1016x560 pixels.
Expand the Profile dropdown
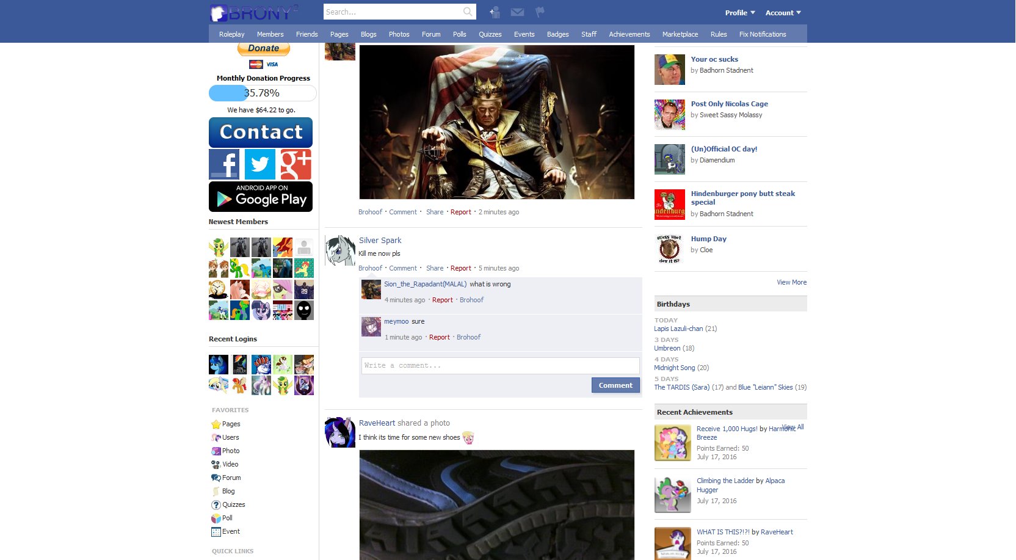[740, 13]
